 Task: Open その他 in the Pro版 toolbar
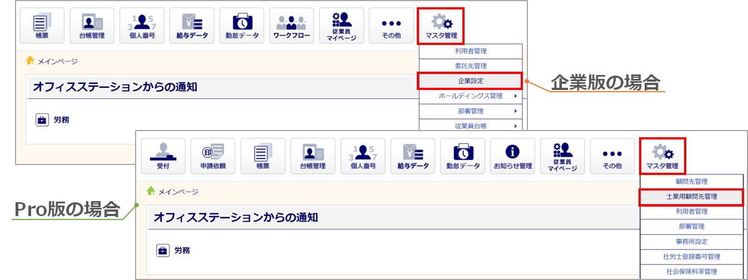[612, 156]
